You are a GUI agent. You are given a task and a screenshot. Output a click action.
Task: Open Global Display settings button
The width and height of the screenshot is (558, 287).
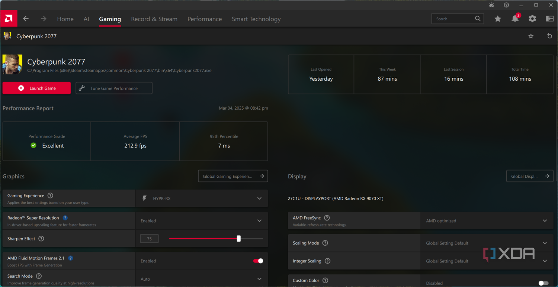pos(530,176)
